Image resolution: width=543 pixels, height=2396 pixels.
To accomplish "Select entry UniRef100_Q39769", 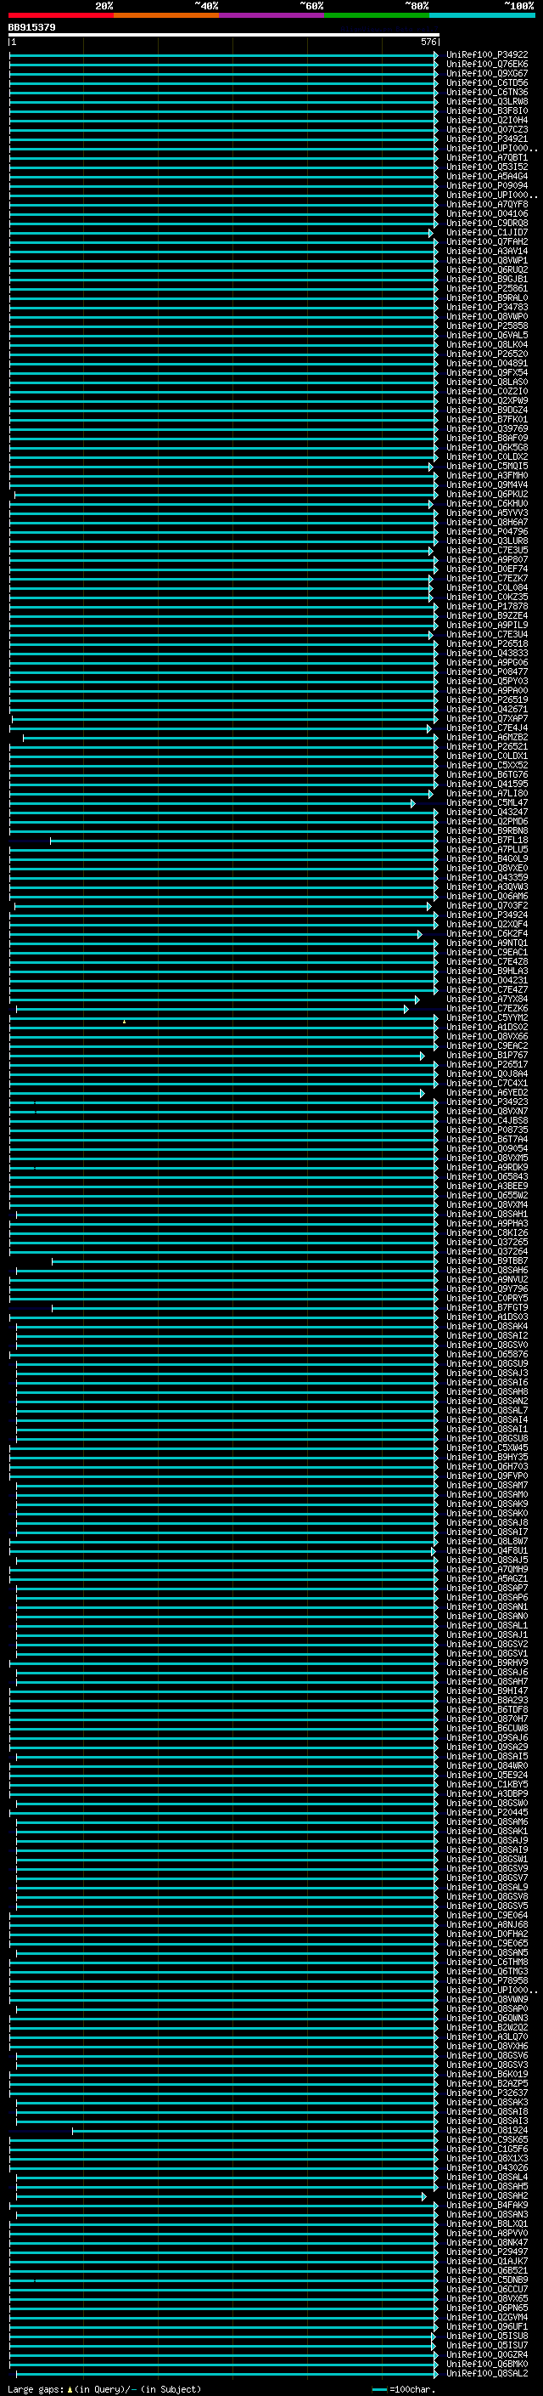I will pyautogui.click(x=487, y=428).
